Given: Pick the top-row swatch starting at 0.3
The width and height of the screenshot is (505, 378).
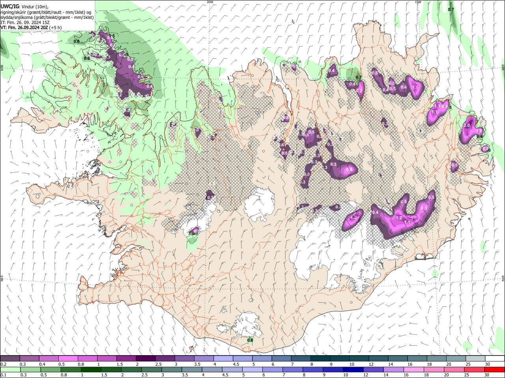Looking at the screenshot, I should 29,359.
